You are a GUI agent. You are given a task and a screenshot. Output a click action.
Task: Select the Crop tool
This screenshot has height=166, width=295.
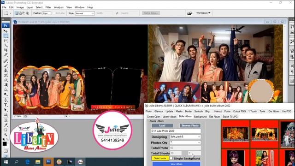(6, 50)
